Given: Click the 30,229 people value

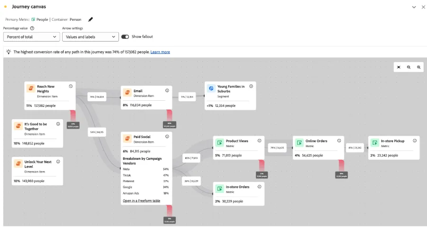Looking at the screenshot, I should 233,201.
